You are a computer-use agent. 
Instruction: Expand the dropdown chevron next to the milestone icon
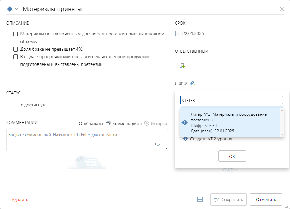[17, 9]
